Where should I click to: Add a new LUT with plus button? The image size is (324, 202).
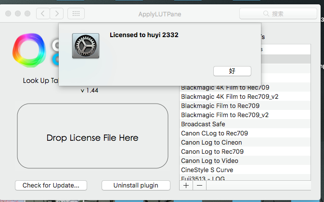pos(186,185)
